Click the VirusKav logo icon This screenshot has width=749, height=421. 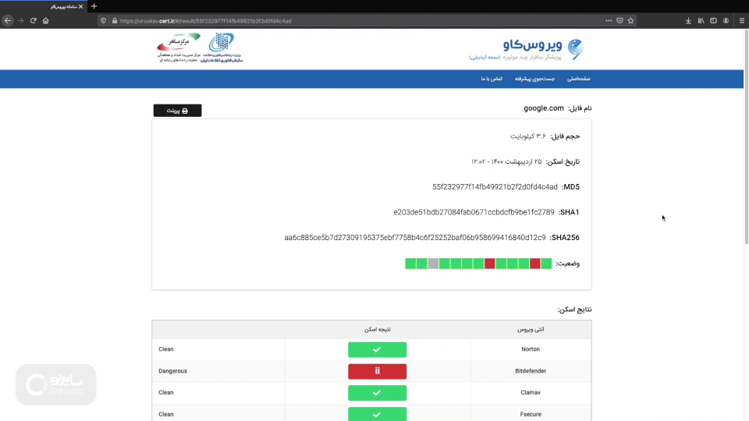click(574, 49)
